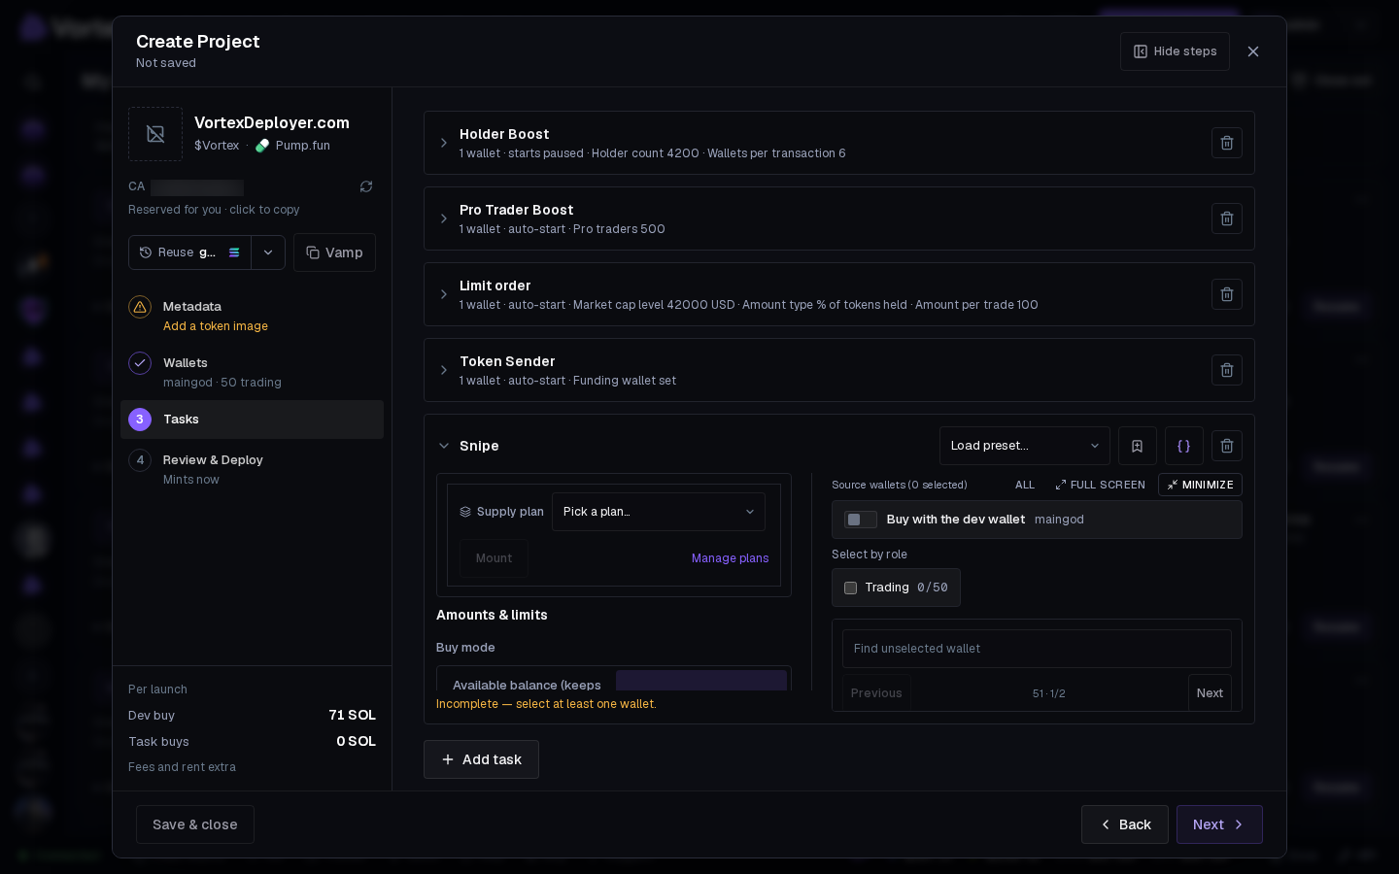
Task: Delete the Snipe task
Action: coord(1227,446)
